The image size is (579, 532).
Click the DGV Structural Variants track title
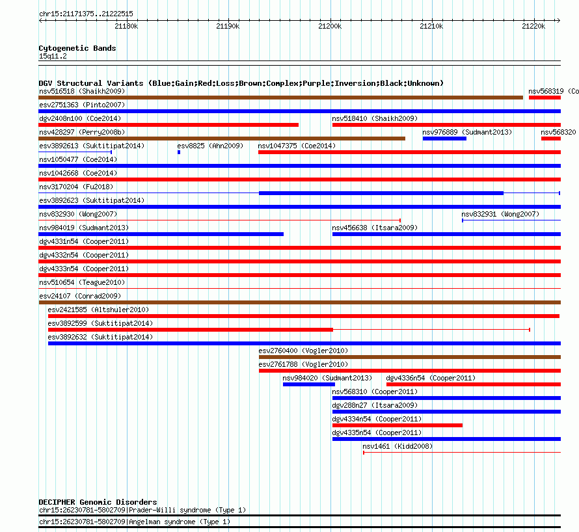241,83
